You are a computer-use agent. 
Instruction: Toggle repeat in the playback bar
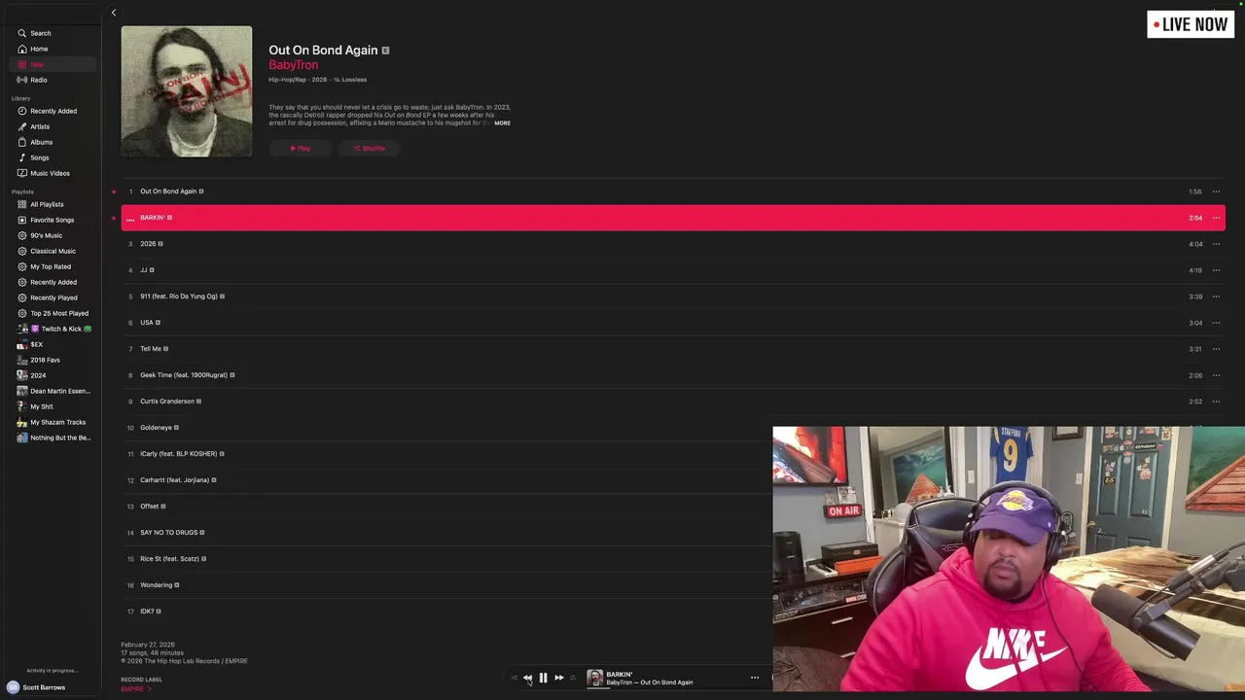coord(572,678)
